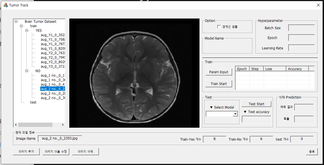Toggle the 경계선 검출 checkbox

point(219,27)
